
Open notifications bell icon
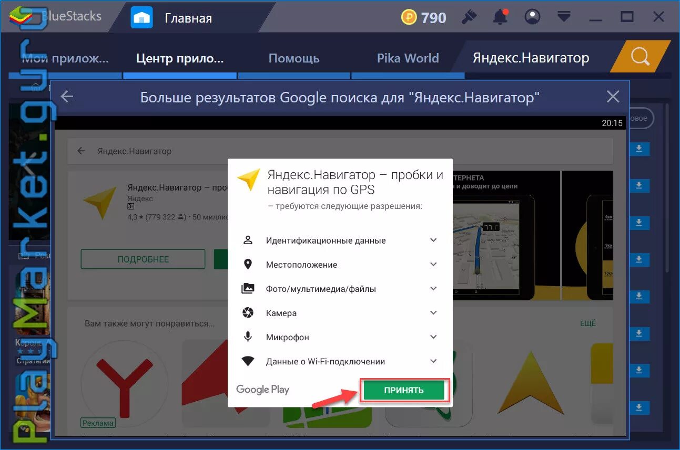click(500, 17)
